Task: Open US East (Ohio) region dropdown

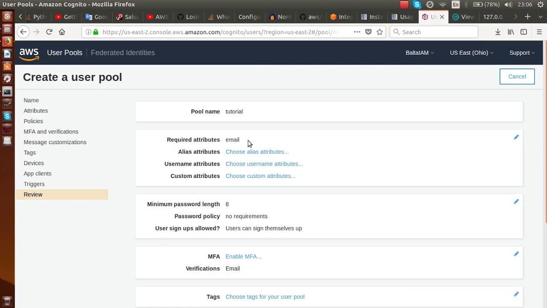Action: point(471,53)
